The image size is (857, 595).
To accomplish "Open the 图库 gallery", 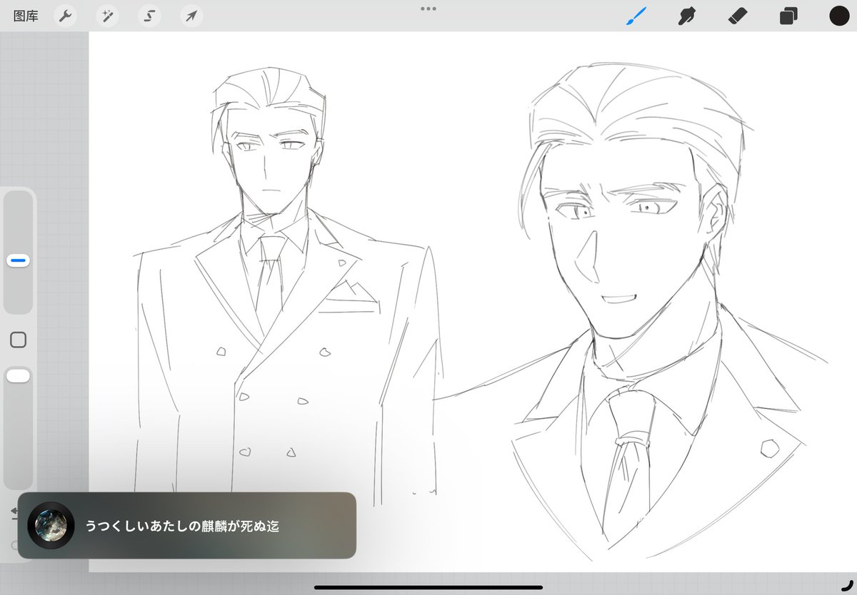I will click(x=26, y=16).
